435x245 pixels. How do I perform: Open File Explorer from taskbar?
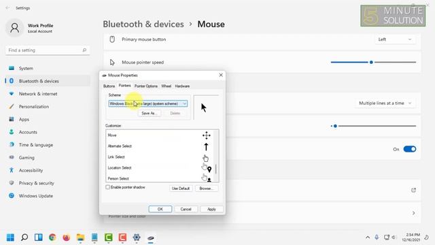click(80, 238)
